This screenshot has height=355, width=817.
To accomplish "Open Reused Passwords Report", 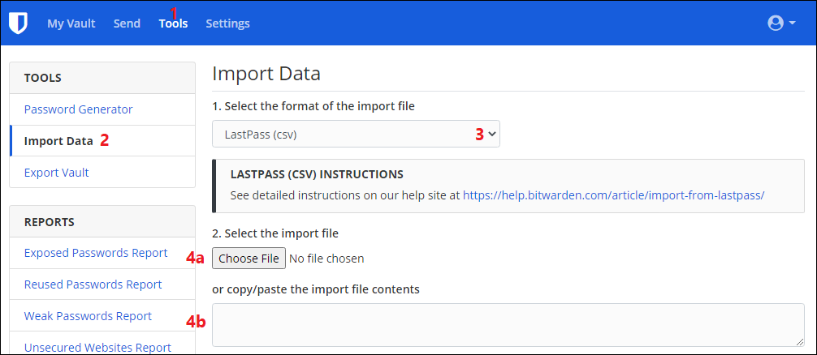I will click(x=93, y=284).
